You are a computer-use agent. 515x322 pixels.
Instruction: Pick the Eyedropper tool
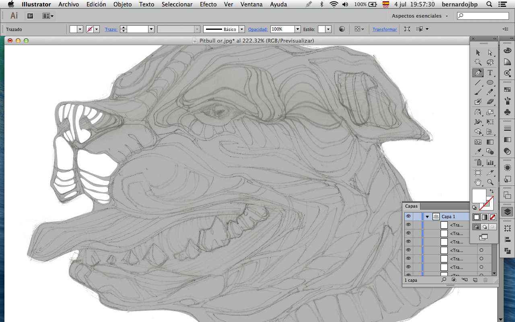(478, 152)
